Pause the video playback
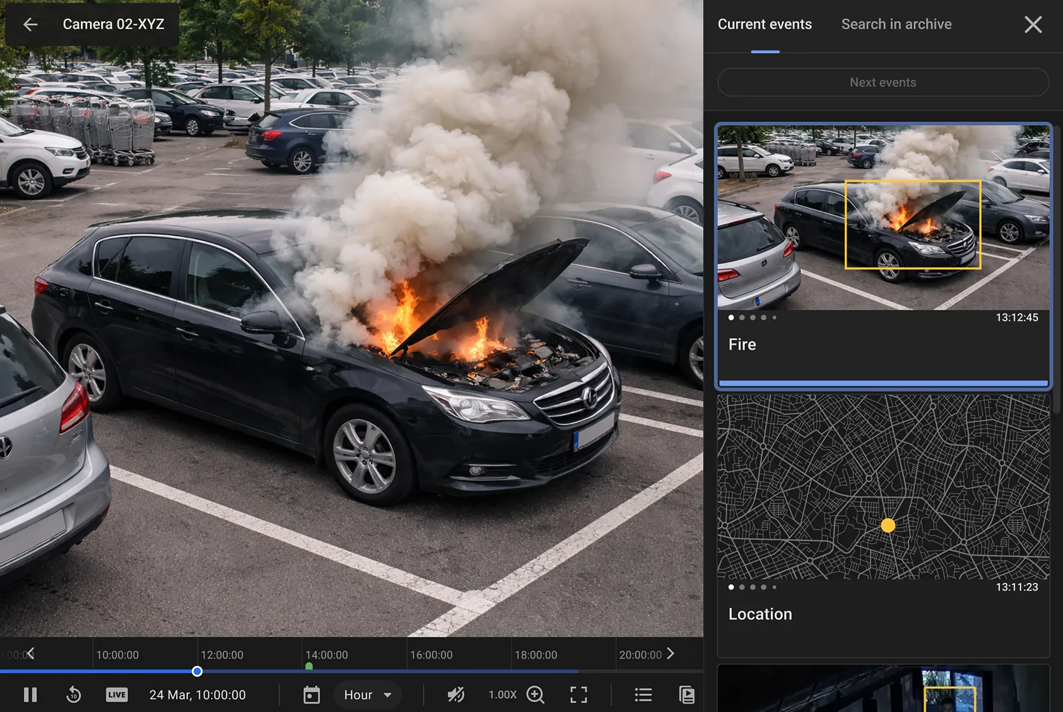The width and height of the screenshot is (1063, 712). coord(30,695)
